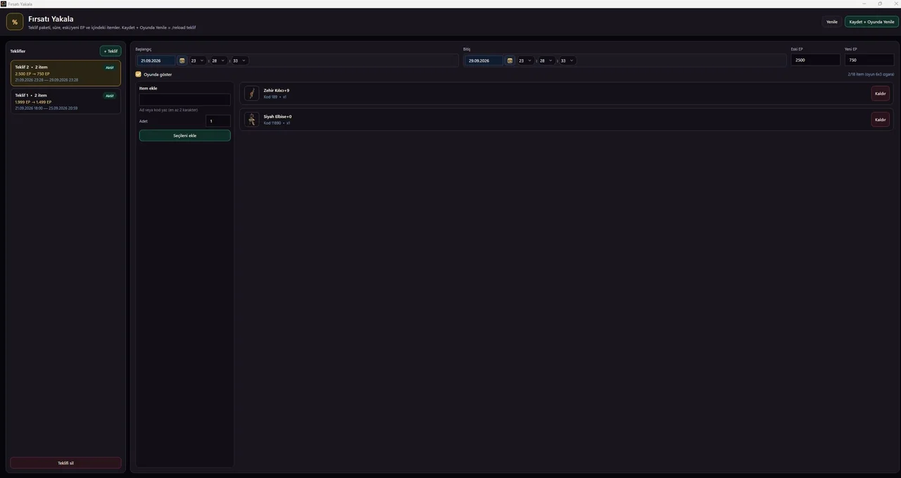Screen dimensions: 901x478
Task: Open the Bitiş date calendar picker
Action: (x=510, y=61)
